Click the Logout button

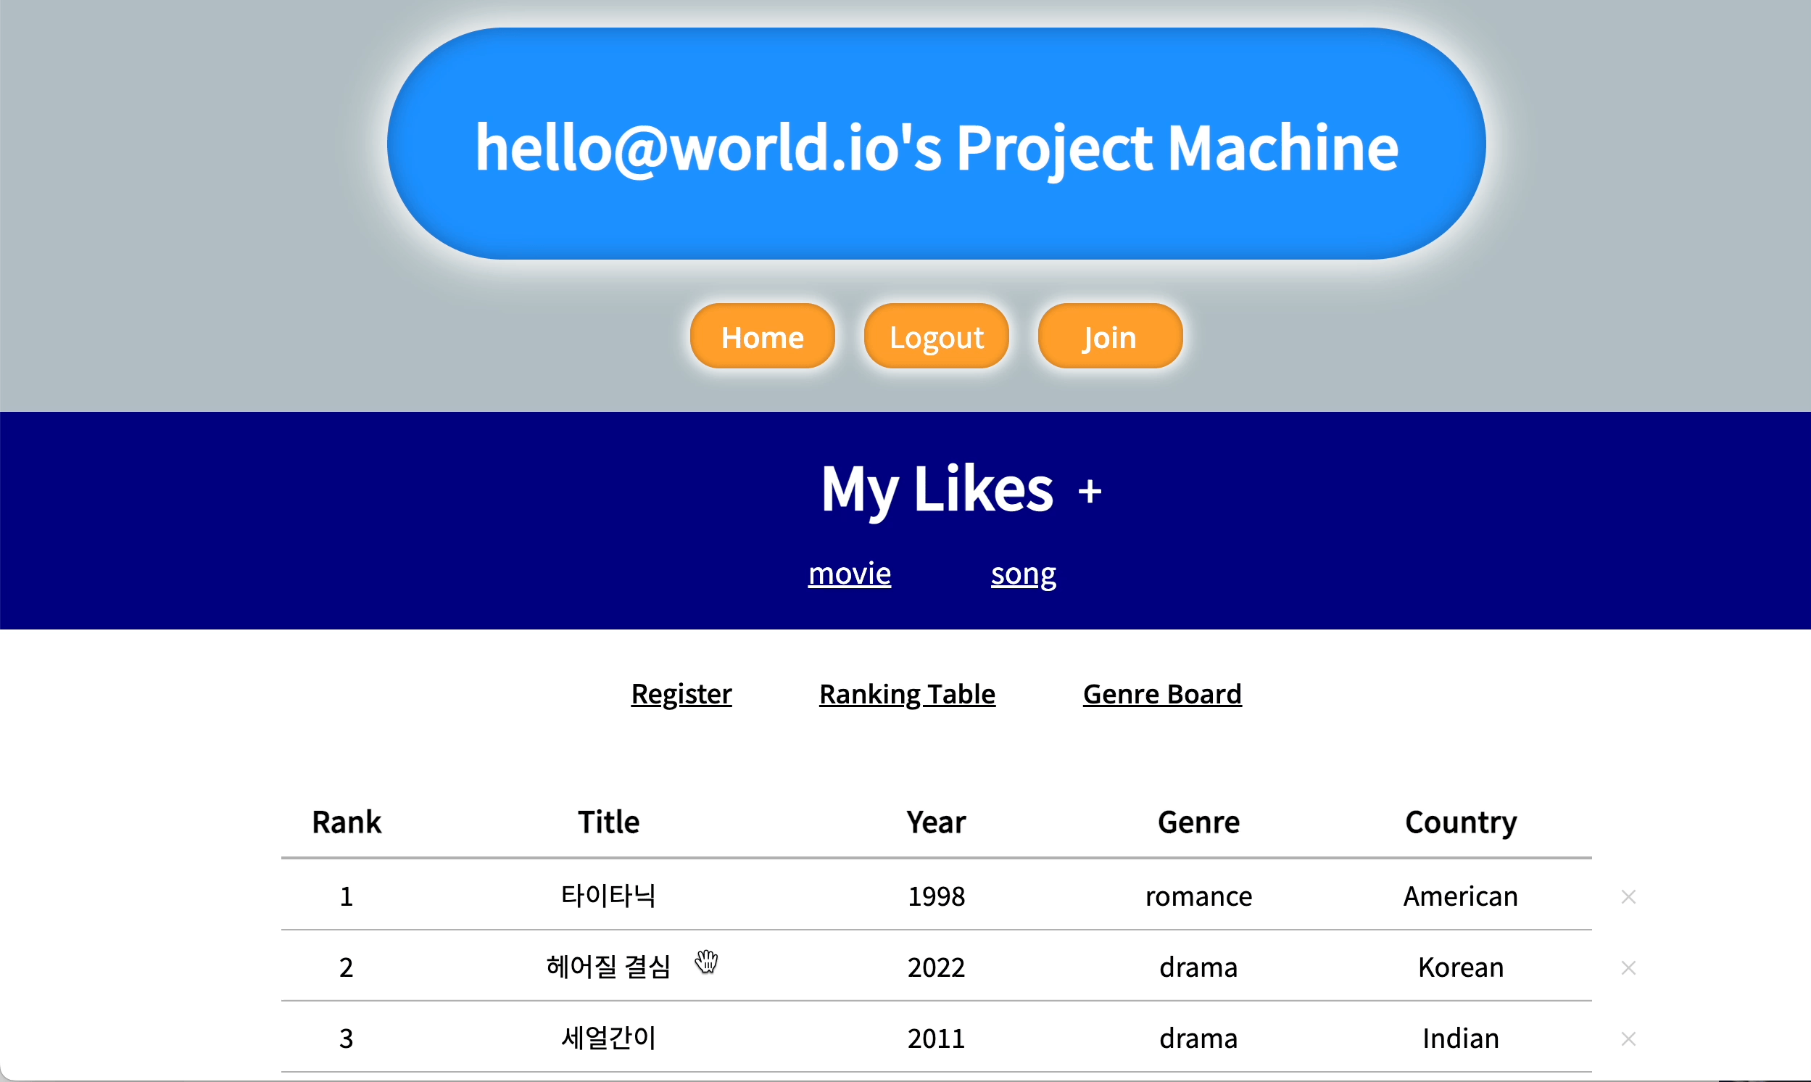tap(936, 336)
